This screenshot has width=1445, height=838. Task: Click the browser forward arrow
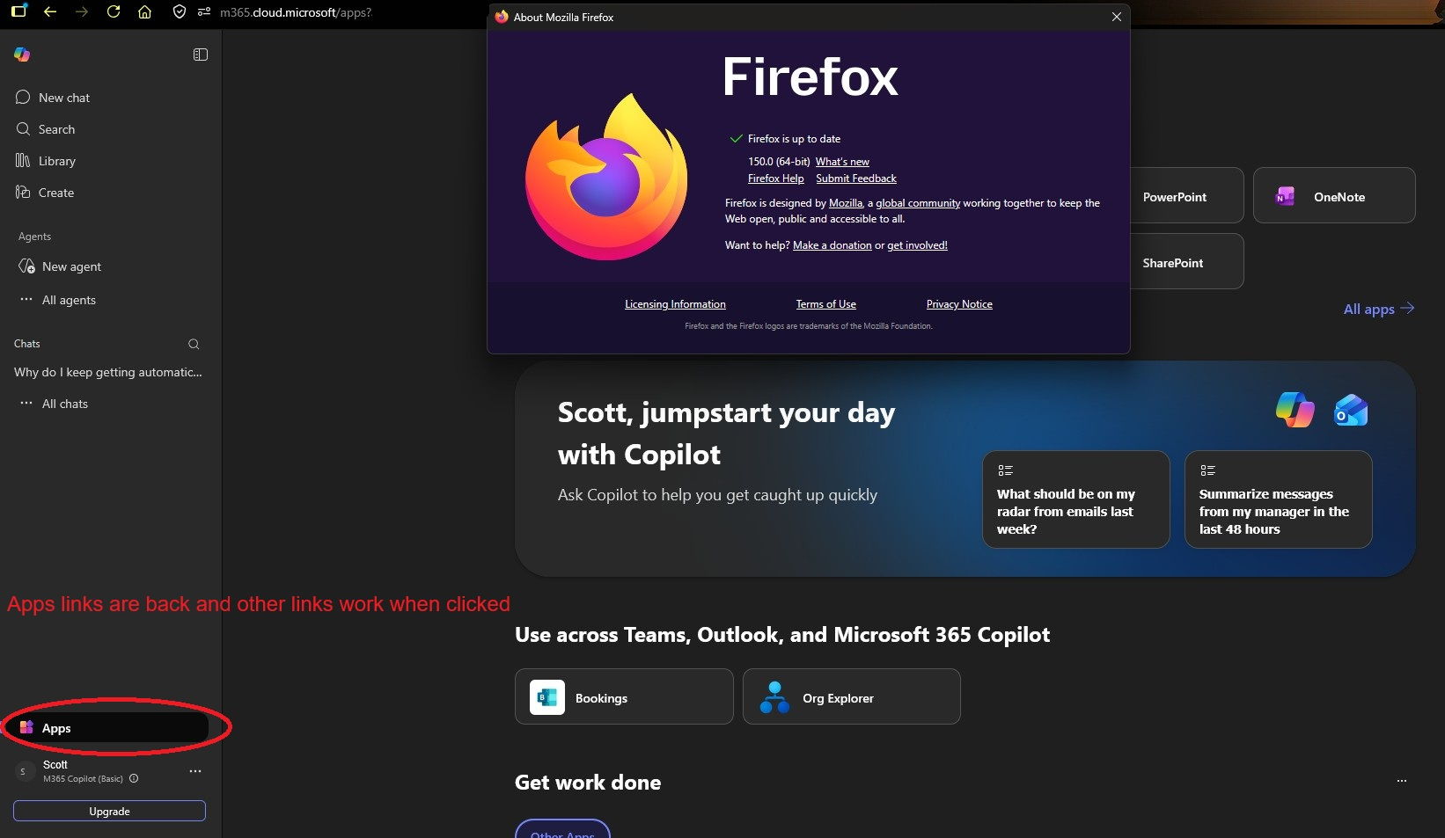82,12
